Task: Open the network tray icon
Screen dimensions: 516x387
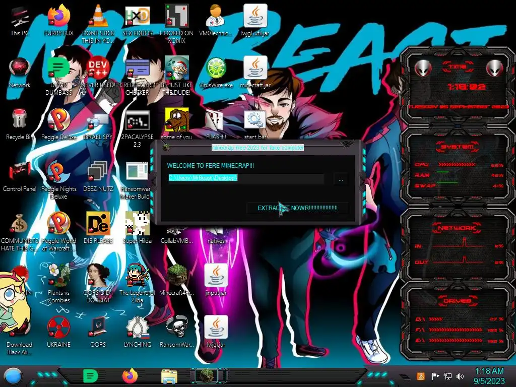Action: pos(448,376)
